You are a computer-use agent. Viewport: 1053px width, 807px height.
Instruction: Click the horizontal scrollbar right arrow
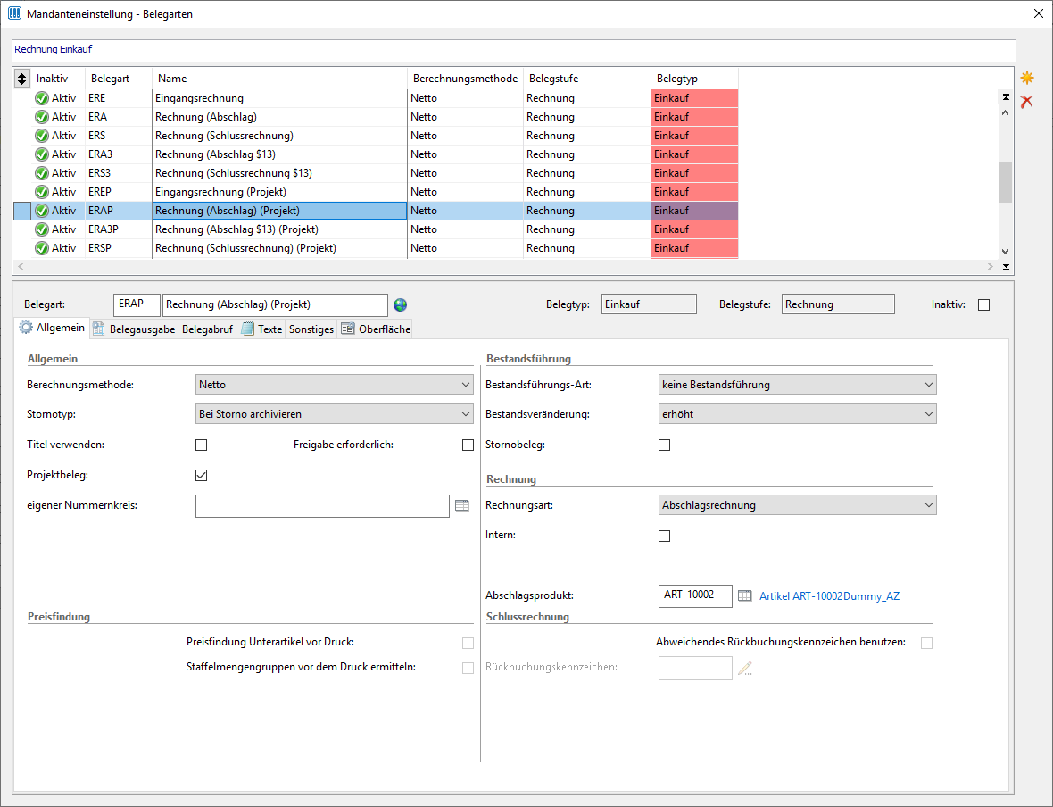click(991, 267)
